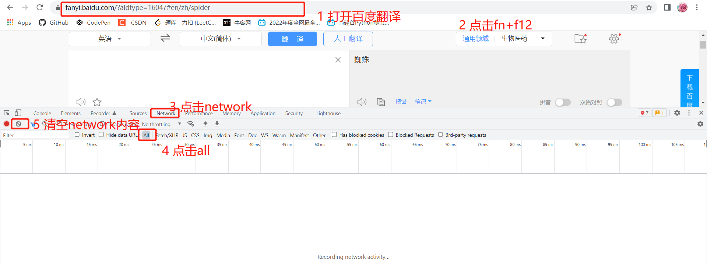The height and width of the screenshot is (264, 707).
Task: Click the blue 翻译 button
Action: pos(292,39)
